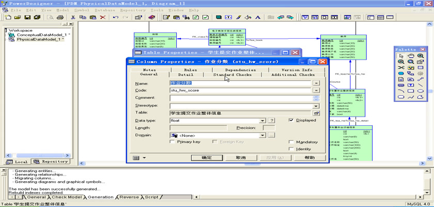Select the Rectangle tool in Palette
Viewport: 434px width, 207px height.
click(x=411, y=91)
